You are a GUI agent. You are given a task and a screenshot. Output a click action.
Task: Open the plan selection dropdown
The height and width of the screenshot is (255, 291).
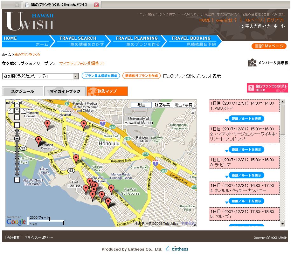pyautogui.click(x=40, y=76)
